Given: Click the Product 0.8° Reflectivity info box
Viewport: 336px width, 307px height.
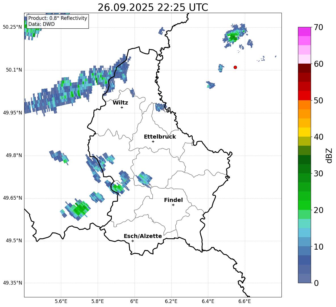Looking at the screenshot, I should [58, 21].
